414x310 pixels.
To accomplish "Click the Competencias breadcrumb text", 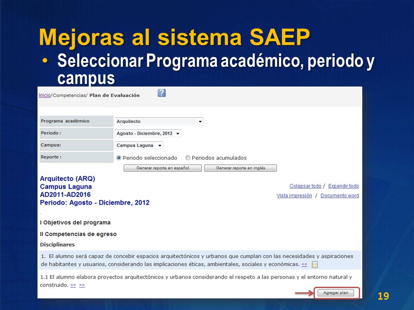I will tap(69, 95).
